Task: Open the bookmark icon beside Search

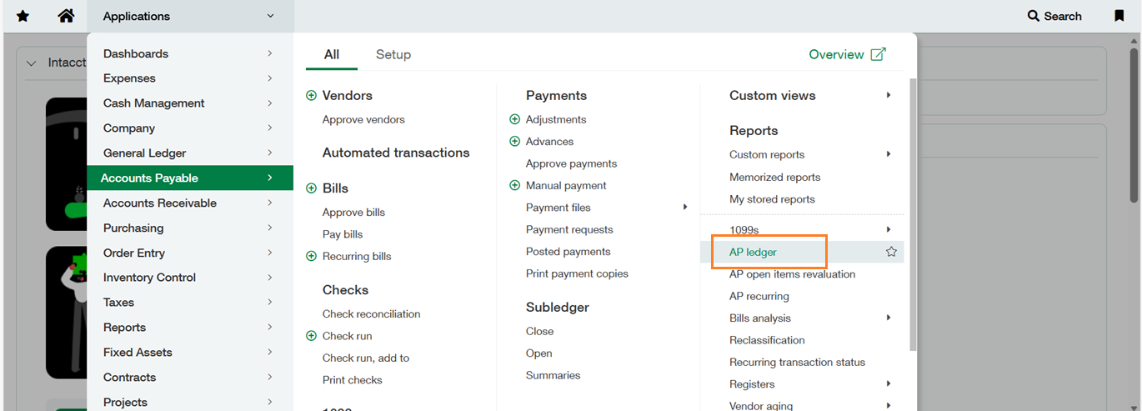Action: click(x=1119, y=16)
